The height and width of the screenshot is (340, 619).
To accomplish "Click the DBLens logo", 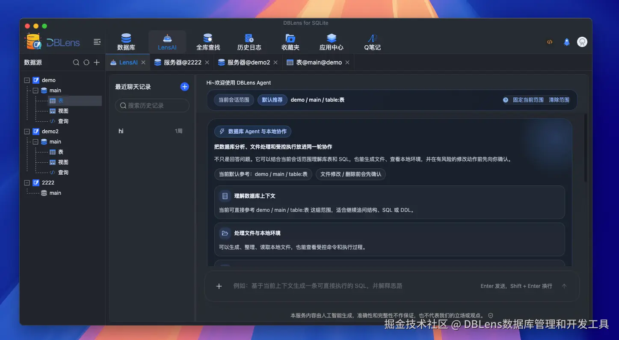I will (52, 42).
